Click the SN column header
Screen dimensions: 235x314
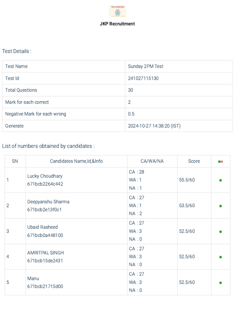click(15, 161)
